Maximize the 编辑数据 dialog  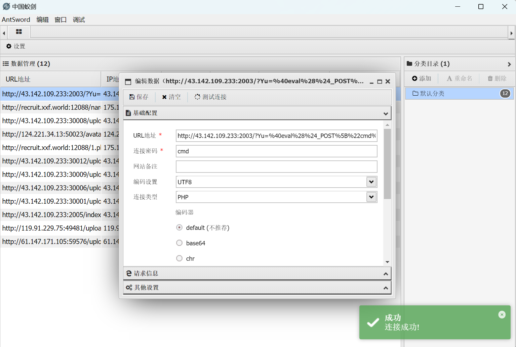(380, 82)
